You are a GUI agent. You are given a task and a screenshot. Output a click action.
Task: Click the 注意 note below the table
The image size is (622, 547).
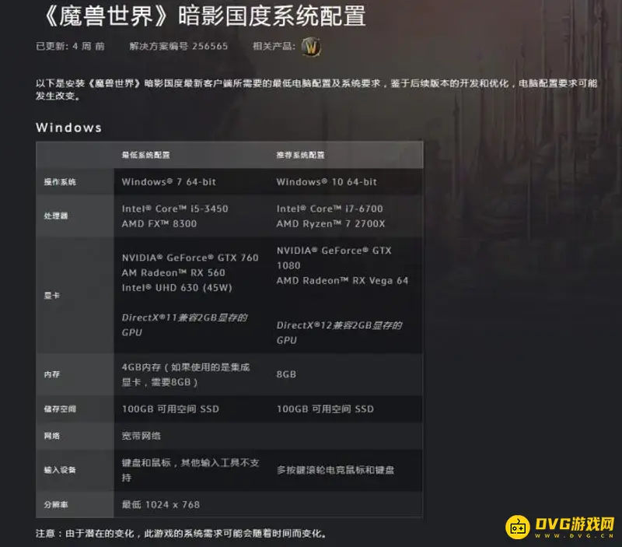click(181, 534)
